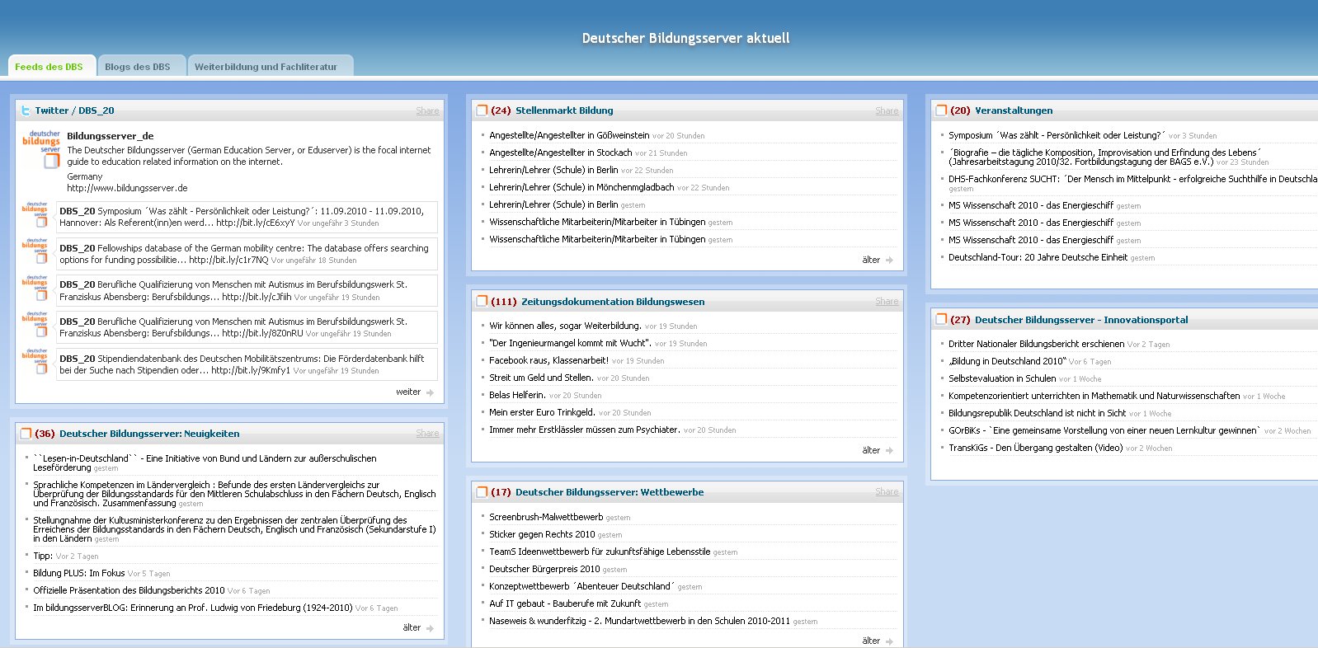
Task: Click the Bildungsserver_de profile logo
Action: 41,148
